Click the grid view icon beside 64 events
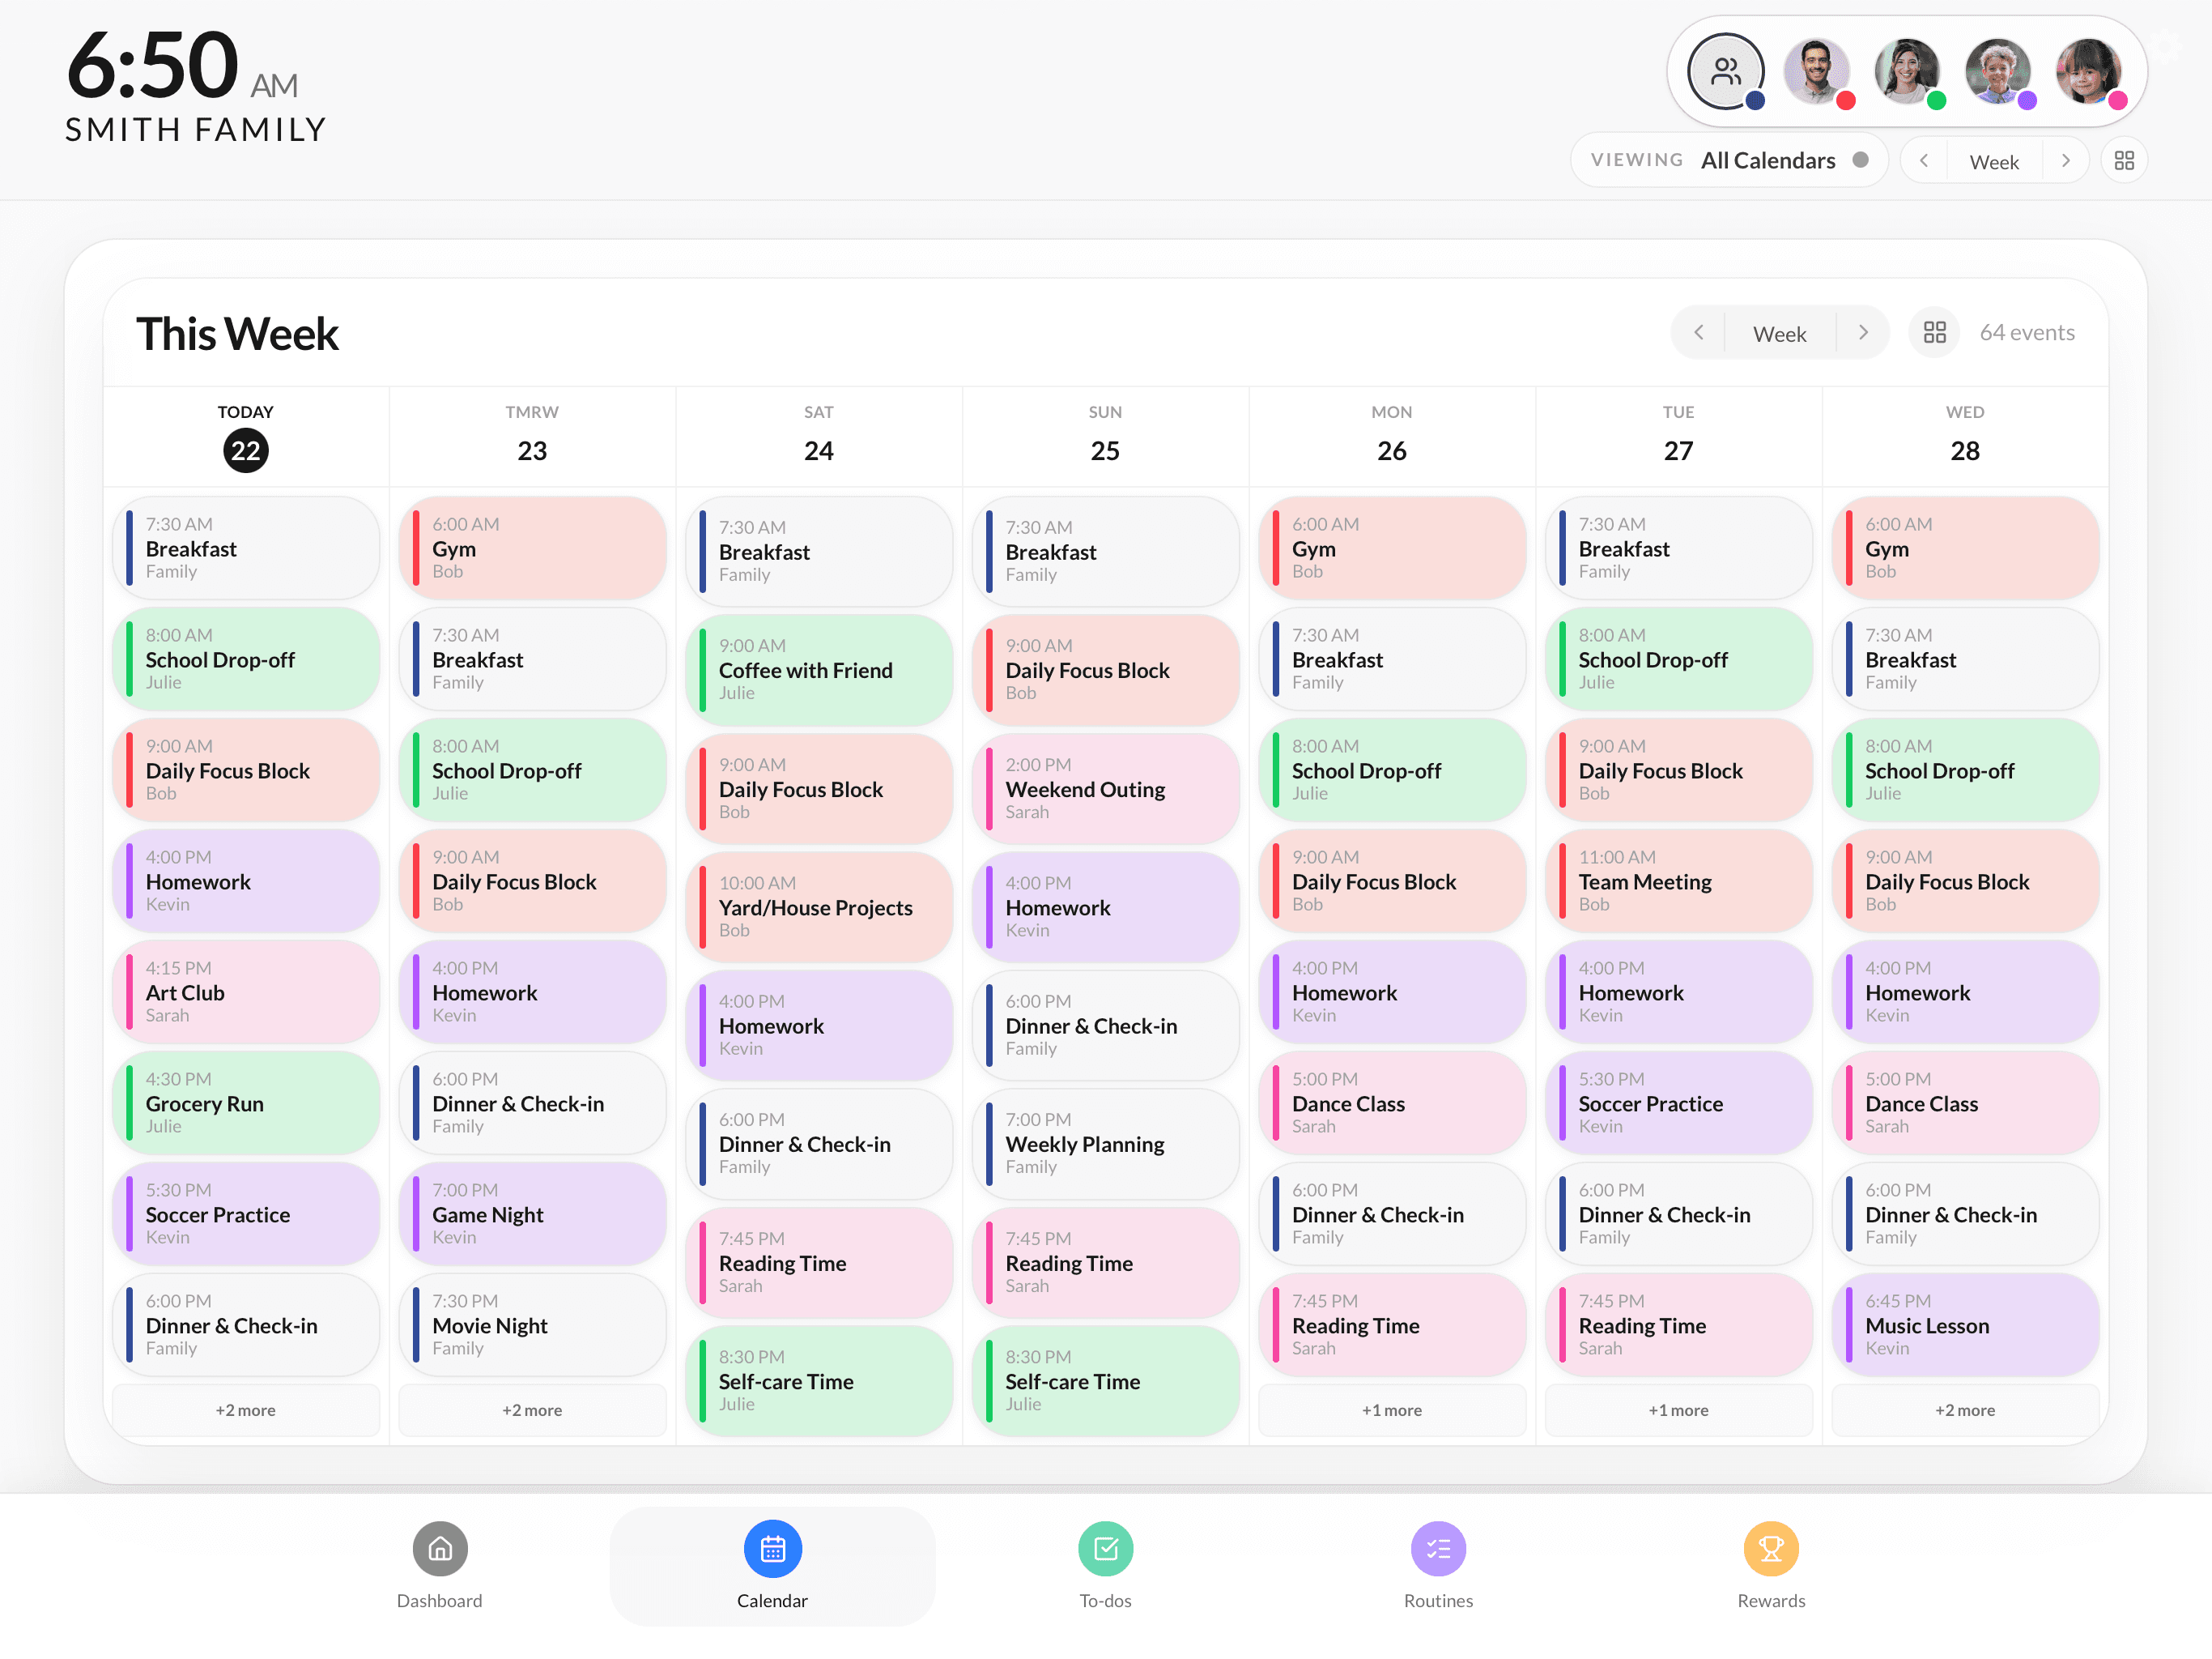 point(1934,332)
